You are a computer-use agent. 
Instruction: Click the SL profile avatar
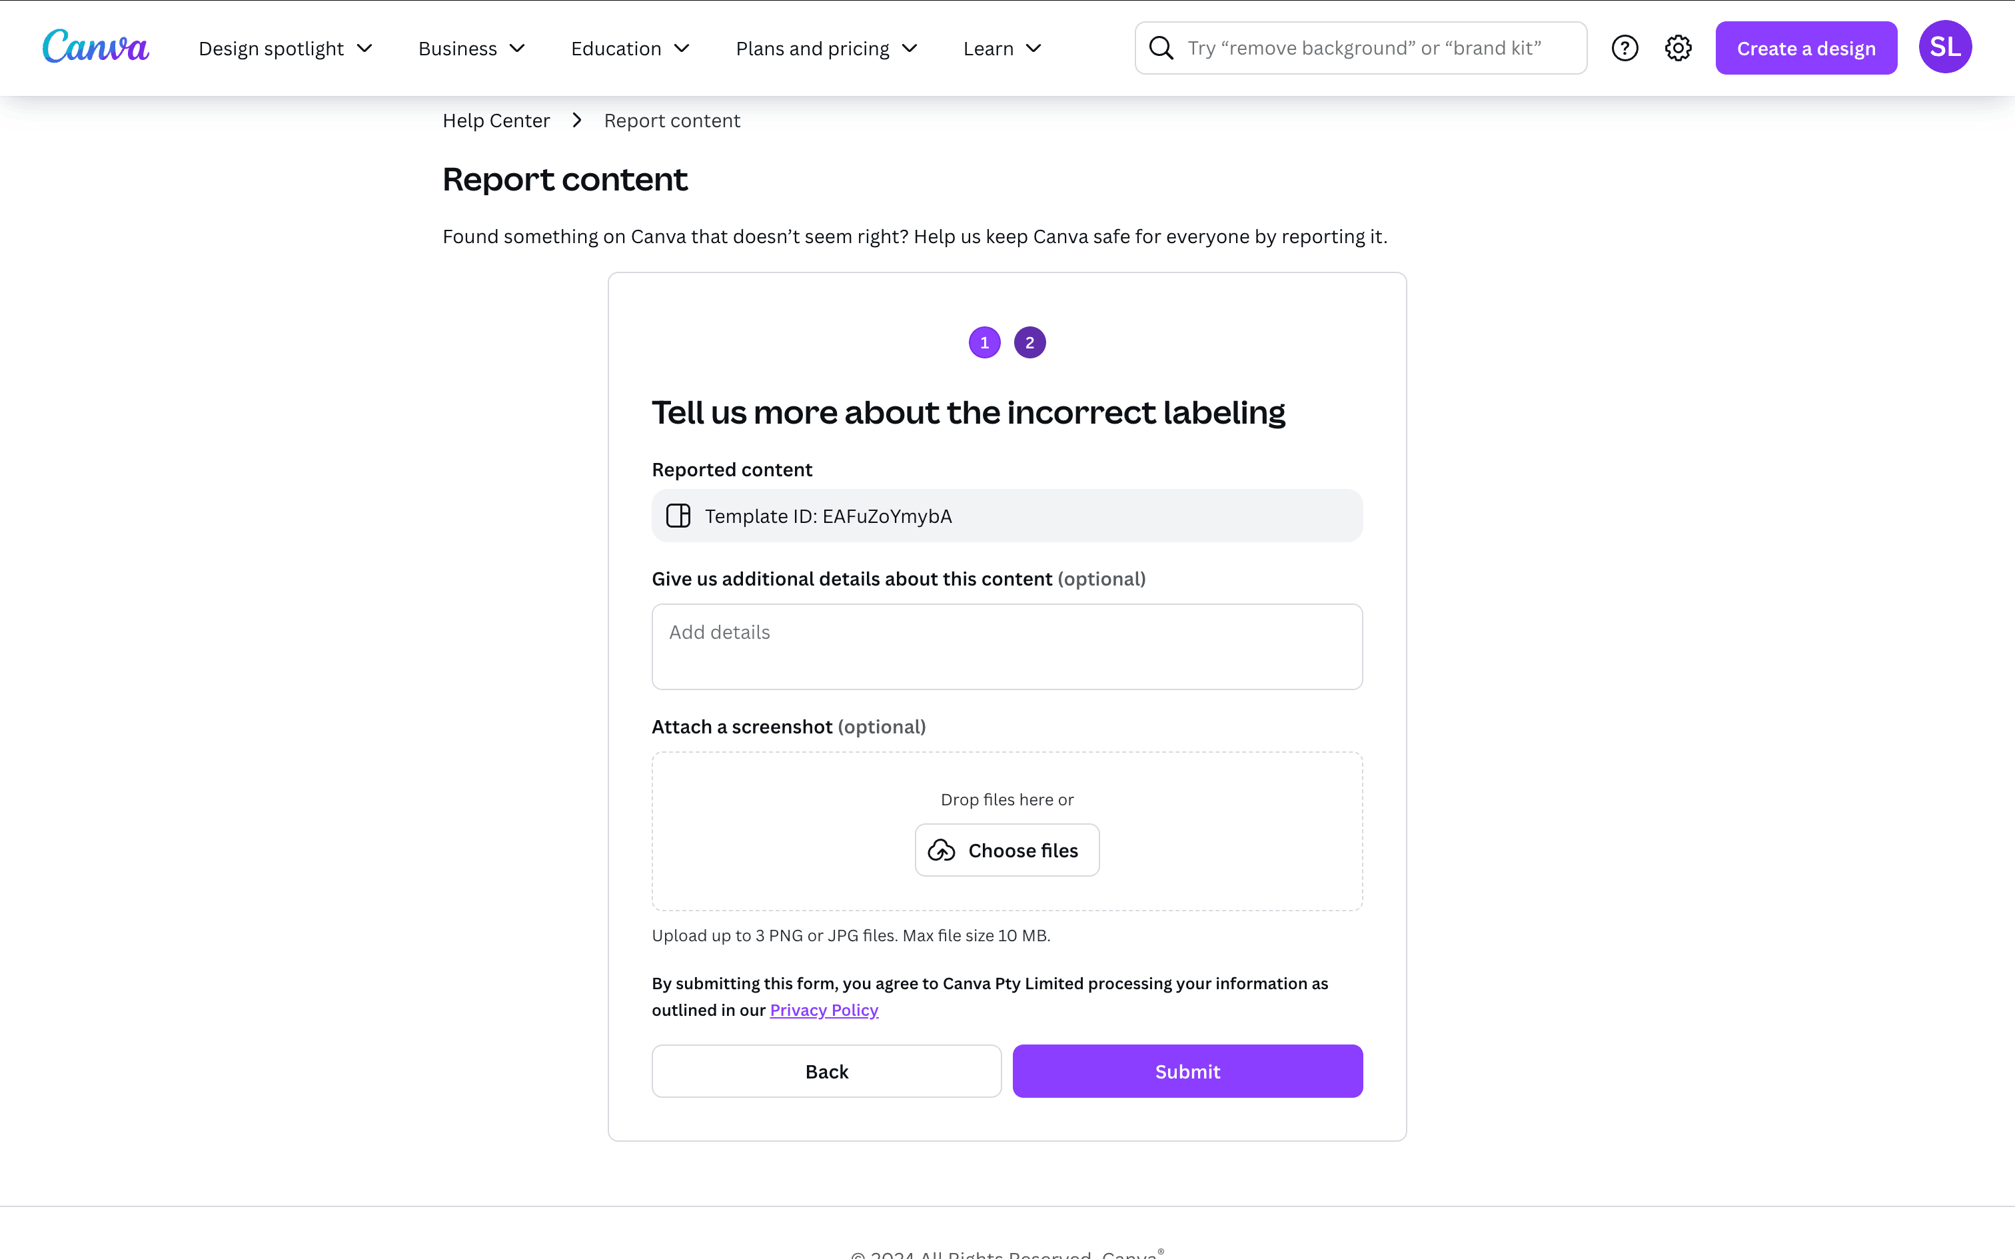1944,47
